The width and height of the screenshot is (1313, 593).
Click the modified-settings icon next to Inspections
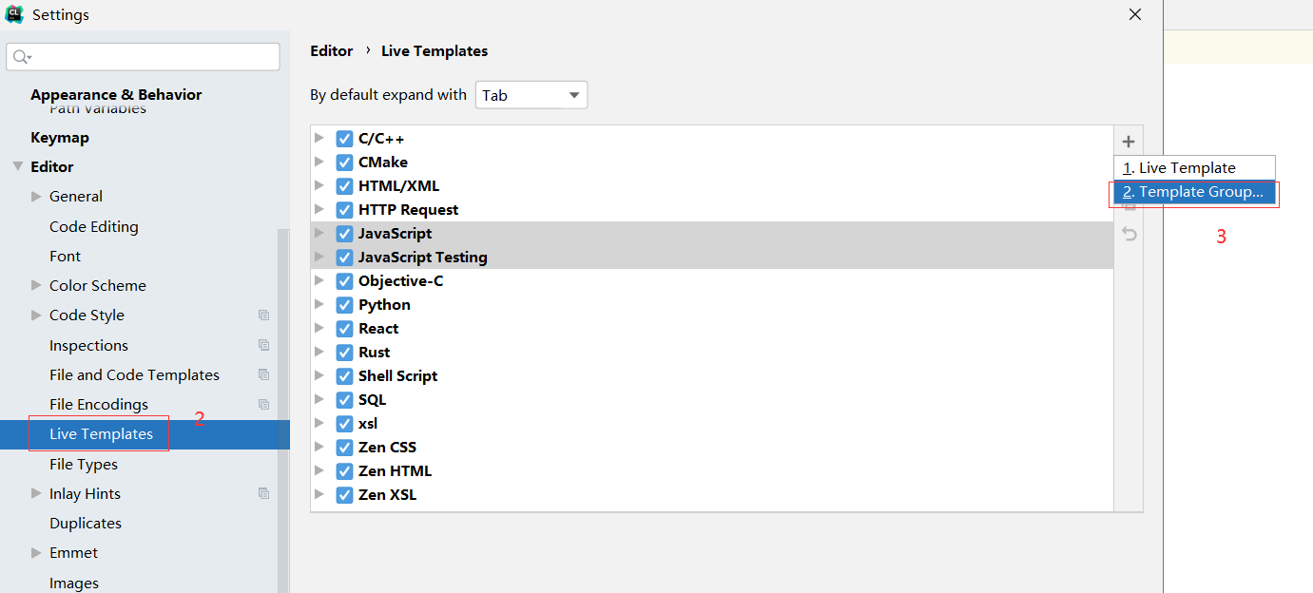point(263,344)
